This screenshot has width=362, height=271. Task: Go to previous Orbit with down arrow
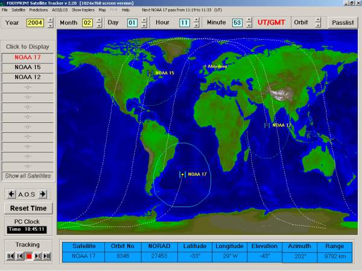click(318, 25)
